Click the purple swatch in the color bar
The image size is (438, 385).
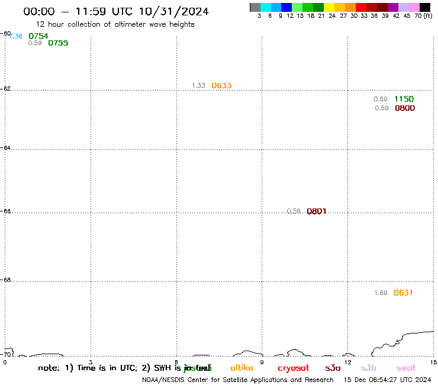pyautogui.click(x=393, y=7)
